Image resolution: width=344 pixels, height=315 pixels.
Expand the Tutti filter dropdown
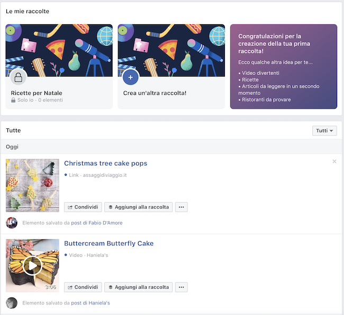tap(324, 131)
